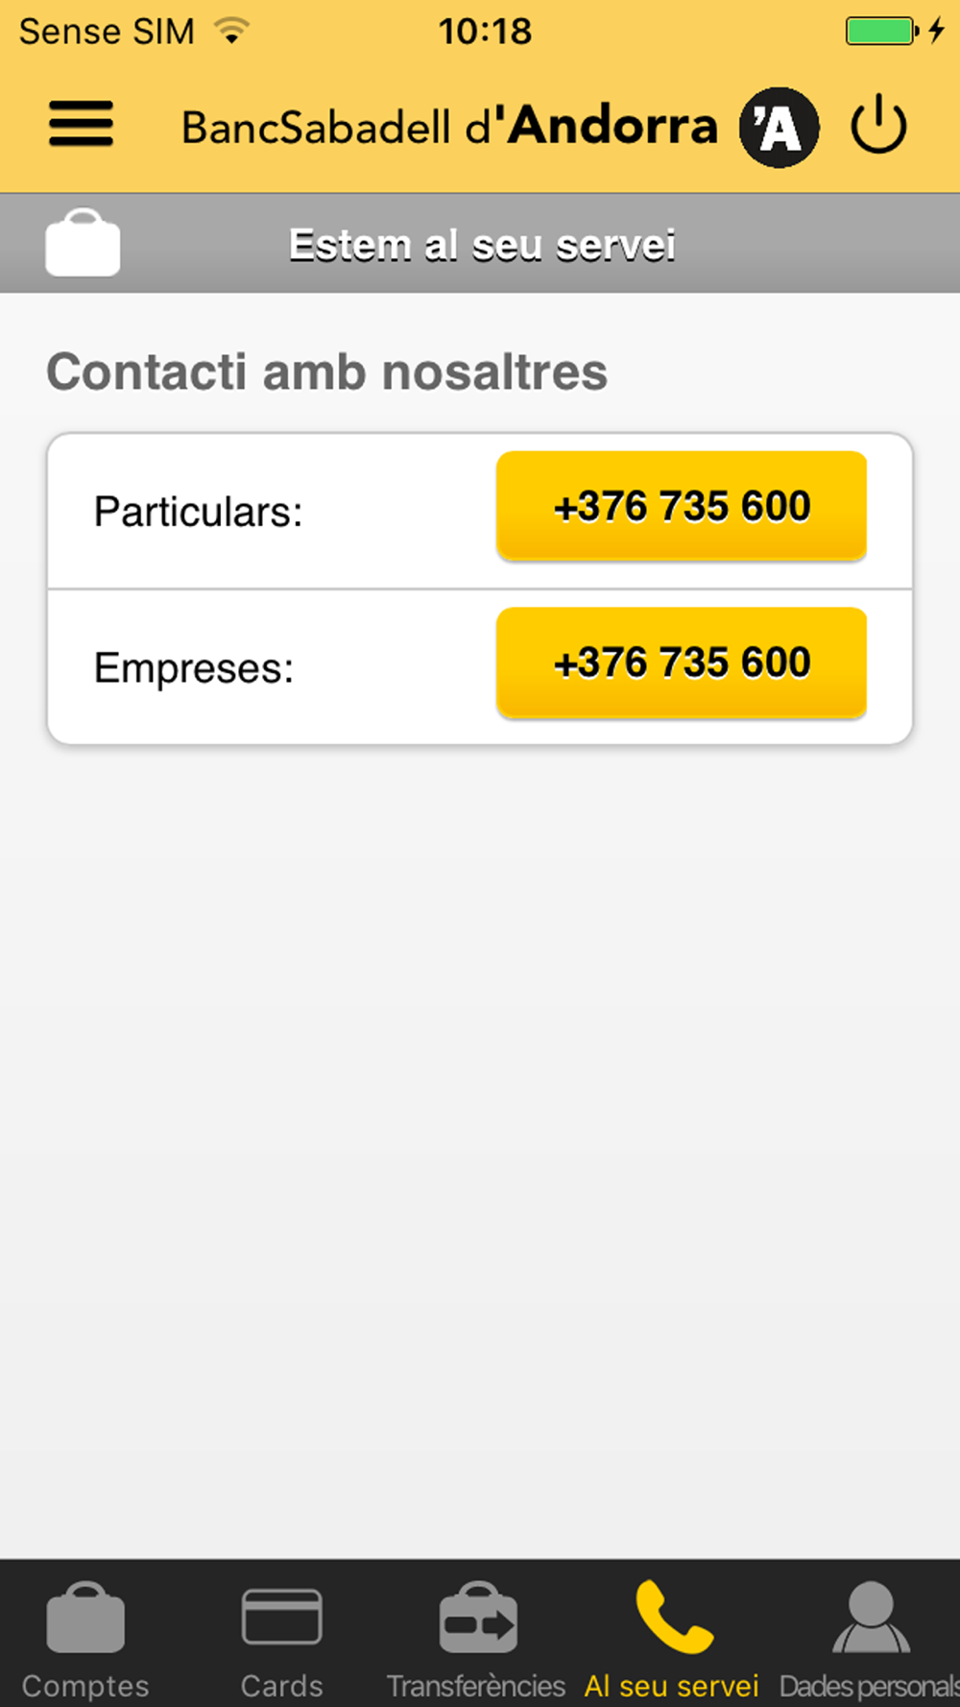Screen dimensions: 960x1707
Task: Go to the Transferències tab
Action: (476, 1638)
